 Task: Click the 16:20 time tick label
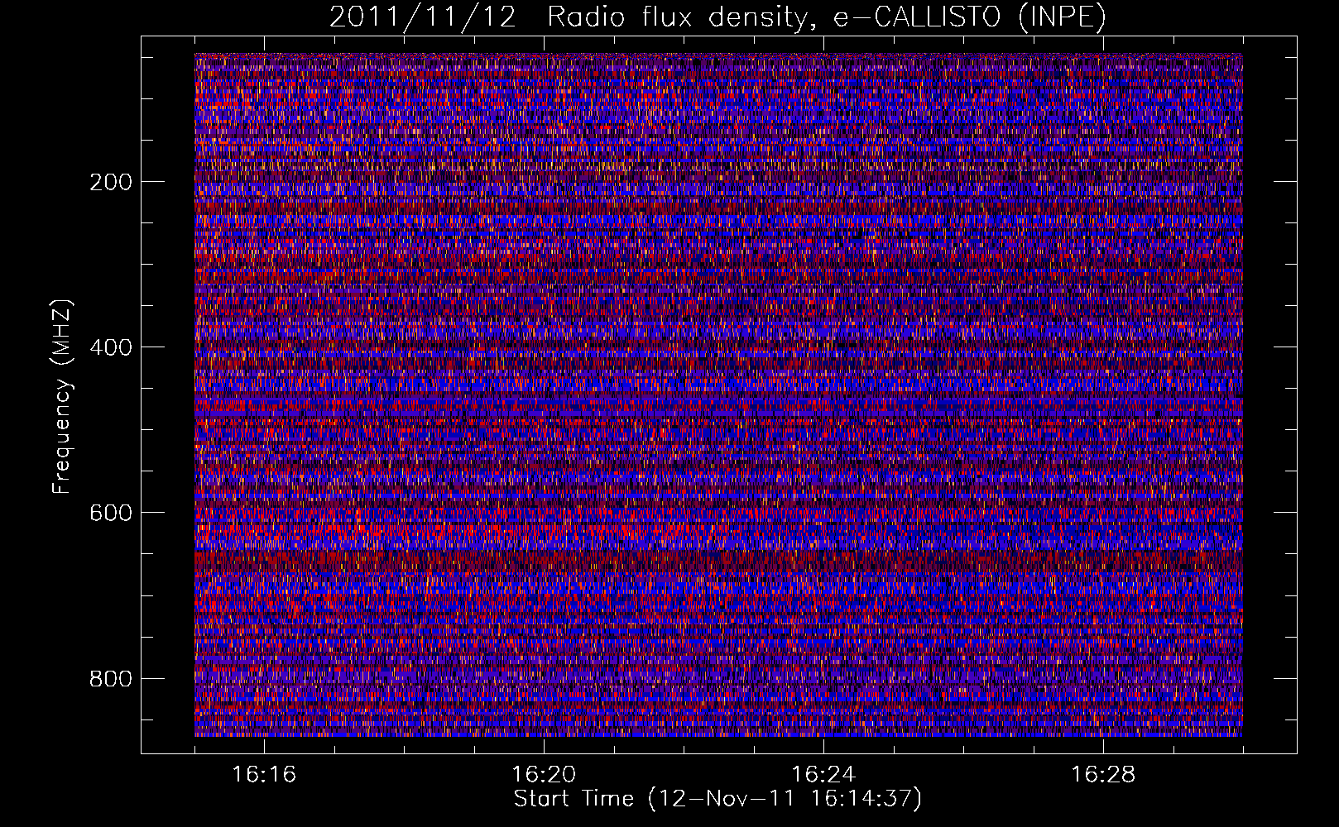pos(544,774)
